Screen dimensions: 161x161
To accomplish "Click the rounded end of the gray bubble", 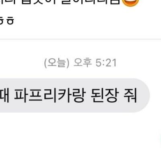I will 144,95.
